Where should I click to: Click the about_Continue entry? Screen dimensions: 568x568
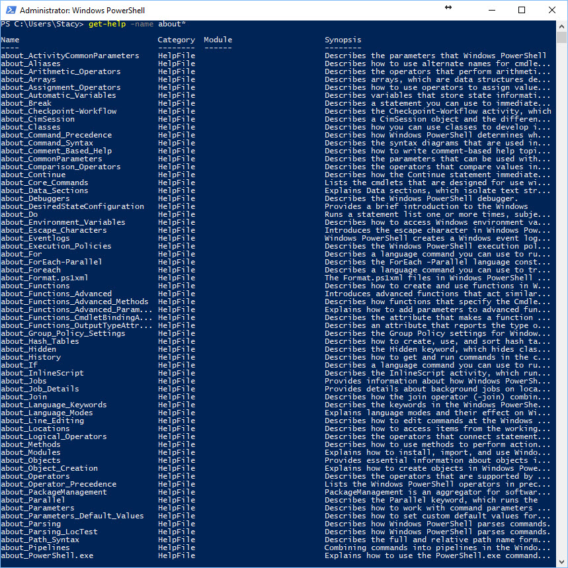click(x=33, y=175)
